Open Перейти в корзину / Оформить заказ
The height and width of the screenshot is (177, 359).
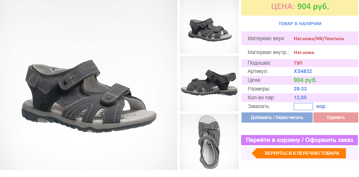click(x=300, y=140)
